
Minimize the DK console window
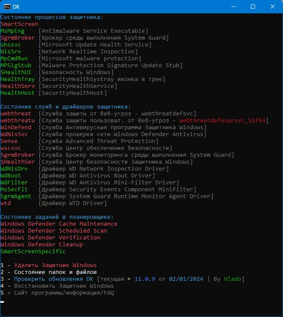(233, 6)
